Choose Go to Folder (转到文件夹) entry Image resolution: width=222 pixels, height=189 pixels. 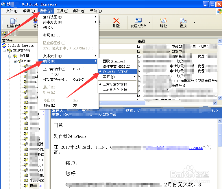[68, 79]
